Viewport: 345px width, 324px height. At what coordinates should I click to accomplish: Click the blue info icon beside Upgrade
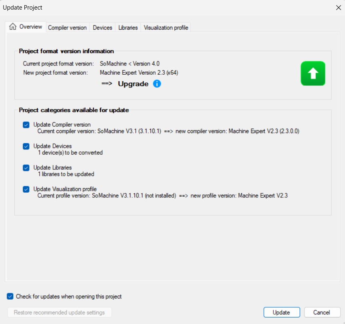click(x=157, y=84)
